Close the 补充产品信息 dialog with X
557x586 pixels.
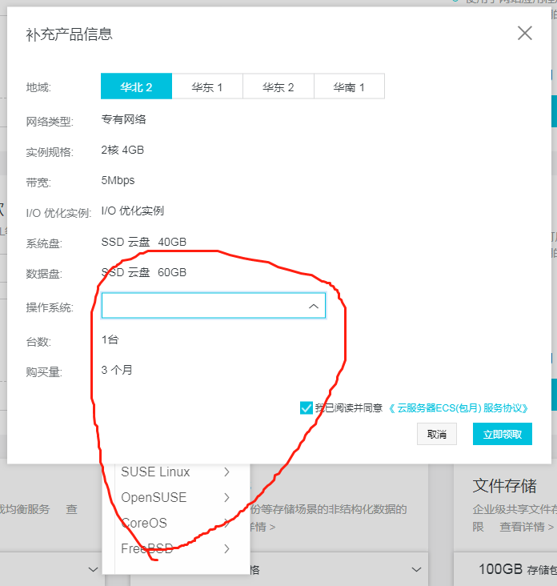pyautogui.click(x=524, y=33)
